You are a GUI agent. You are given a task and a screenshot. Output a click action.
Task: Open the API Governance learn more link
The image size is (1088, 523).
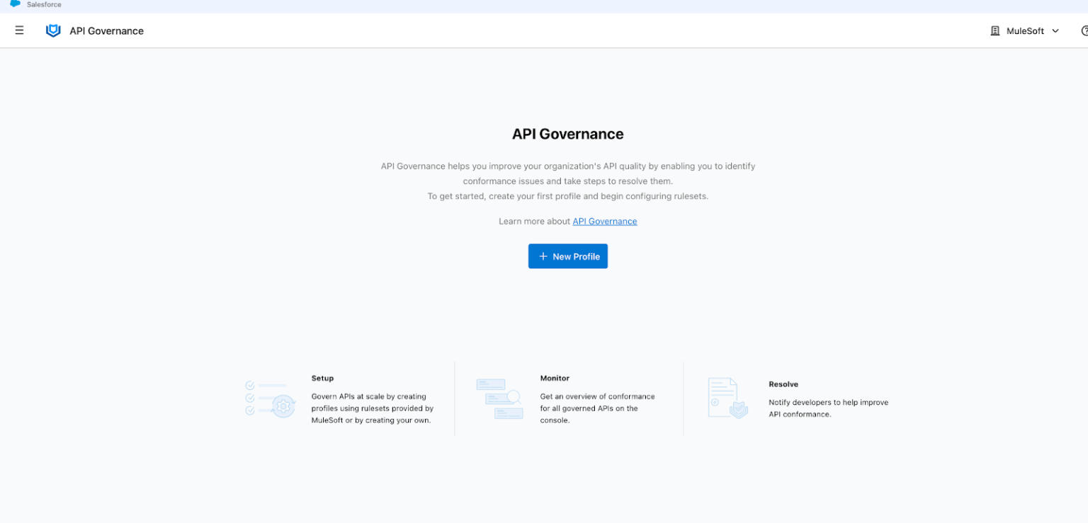pyautogui.click(x=604, y=221)
